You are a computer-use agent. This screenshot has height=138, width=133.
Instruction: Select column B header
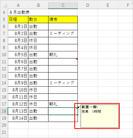pyautogui.click(x=38, y=5)
